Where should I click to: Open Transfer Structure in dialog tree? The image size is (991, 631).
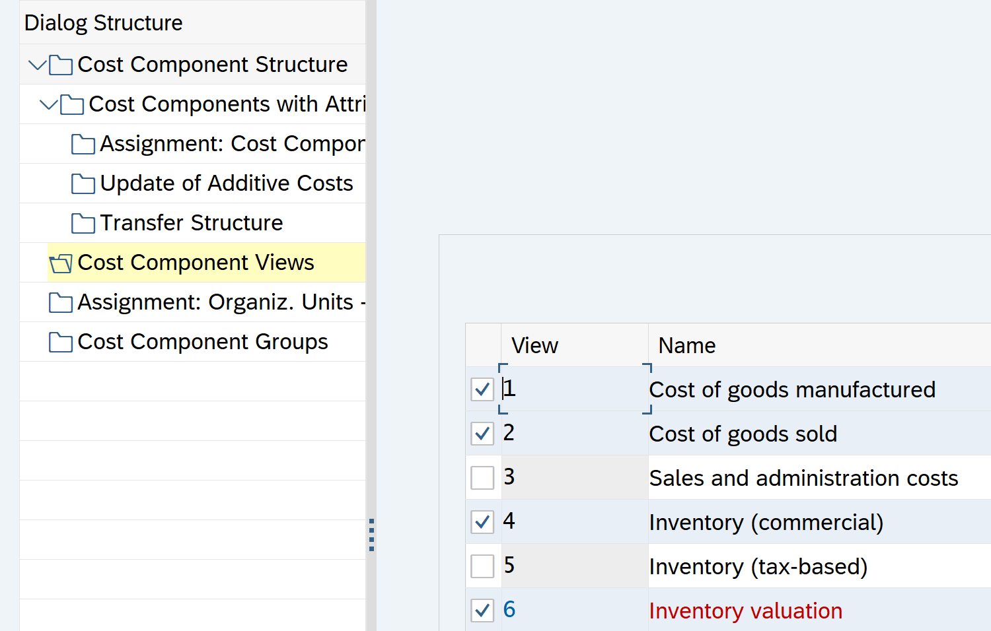click(191, 223)
